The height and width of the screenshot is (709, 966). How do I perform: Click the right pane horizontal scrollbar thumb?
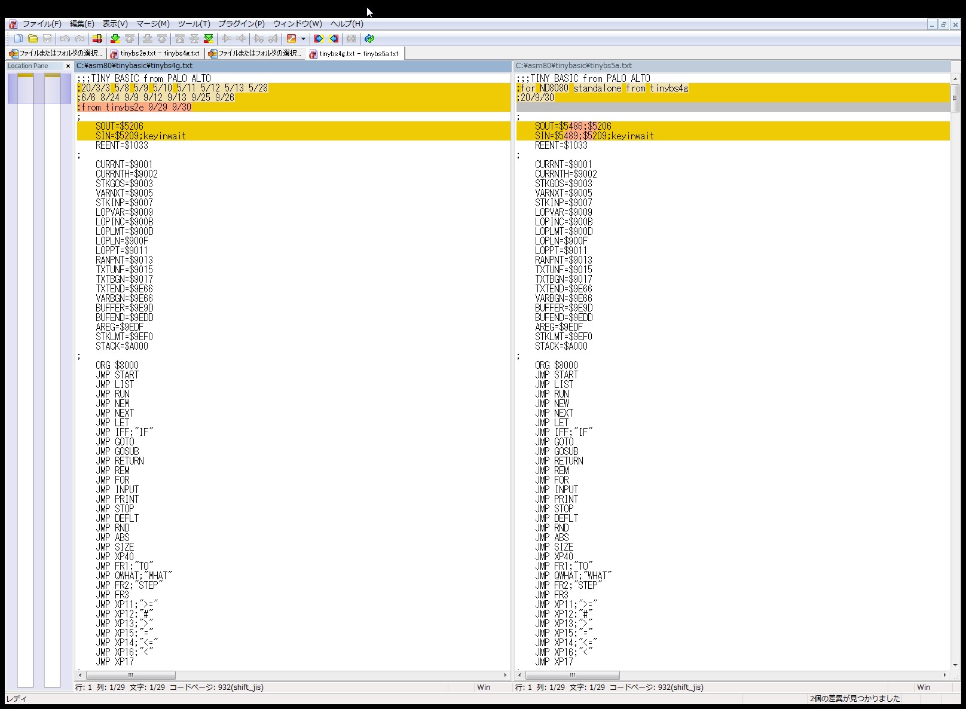click(x=572, y=675)
